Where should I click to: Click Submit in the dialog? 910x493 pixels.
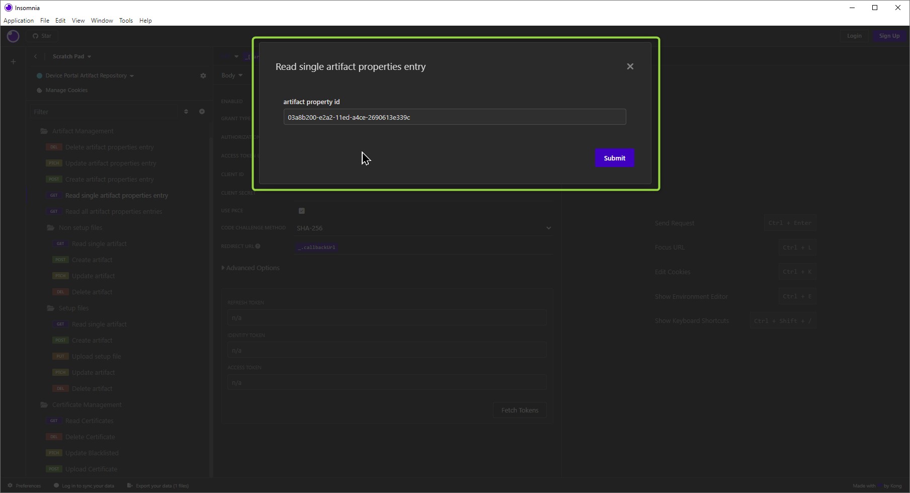(614, 158)
